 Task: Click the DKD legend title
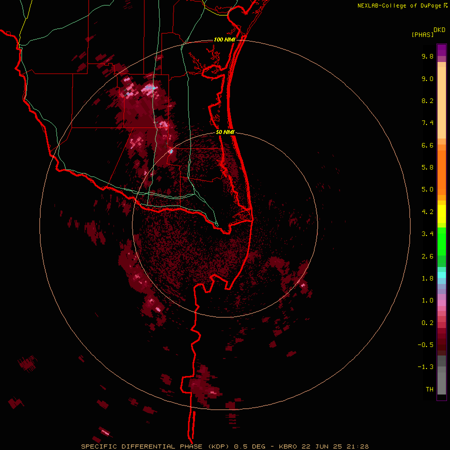pos(439,30)
